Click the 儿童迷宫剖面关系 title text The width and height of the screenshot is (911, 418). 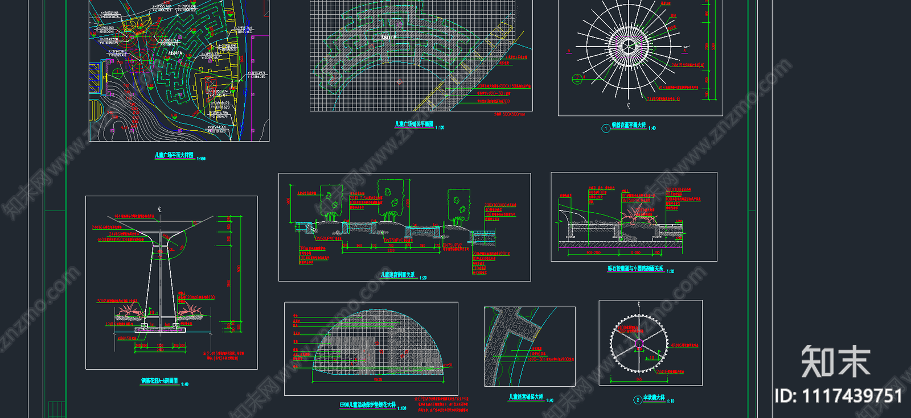click(x=398, y=275)
